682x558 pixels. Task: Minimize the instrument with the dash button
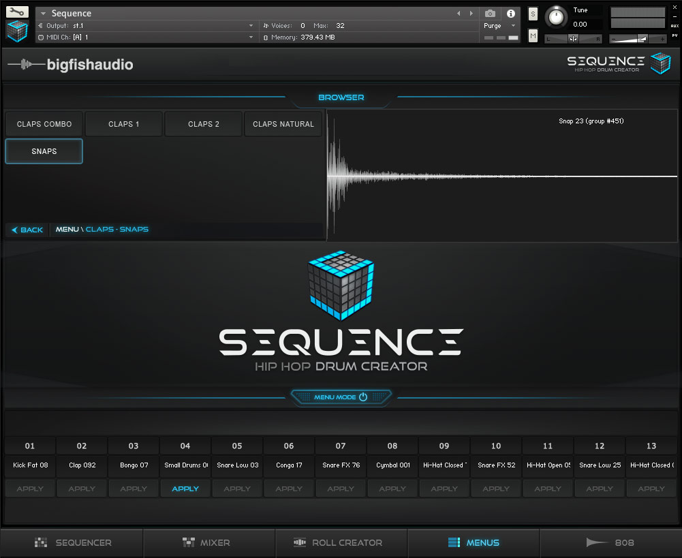point(675,16)
